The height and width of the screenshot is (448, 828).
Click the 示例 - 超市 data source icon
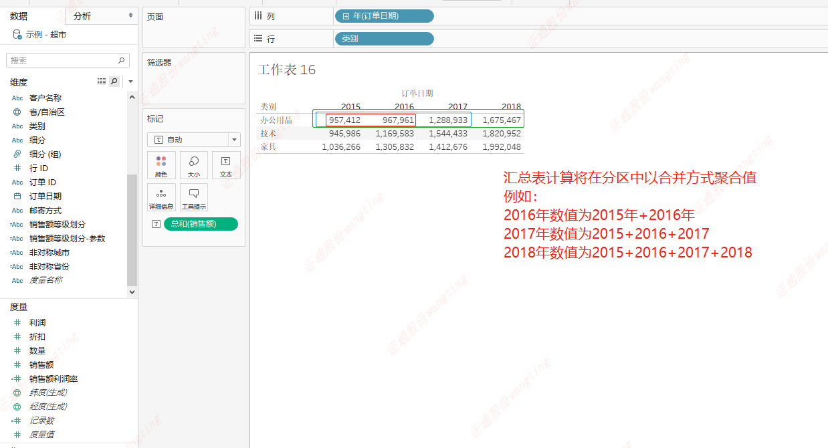pos(17,34)
